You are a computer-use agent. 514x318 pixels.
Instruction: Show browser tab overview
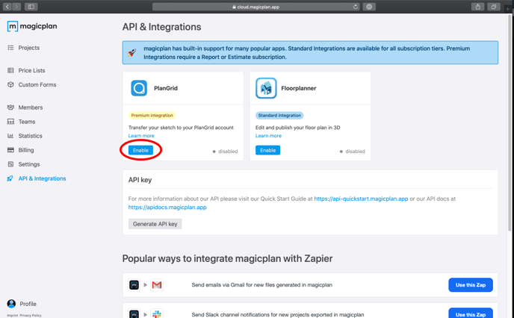click(x=493, y=7)
